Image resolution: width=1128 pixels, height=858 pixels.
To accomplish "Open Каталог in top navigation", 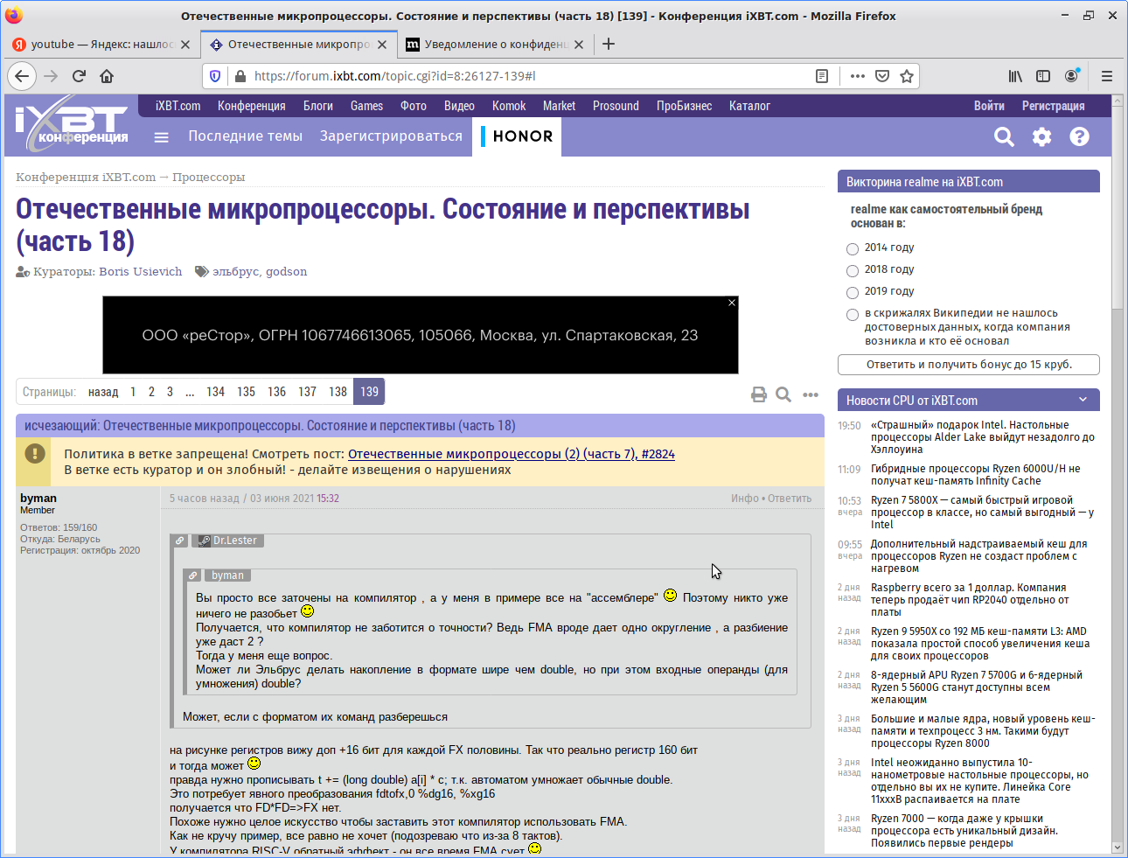I will (x=749, y=106).
